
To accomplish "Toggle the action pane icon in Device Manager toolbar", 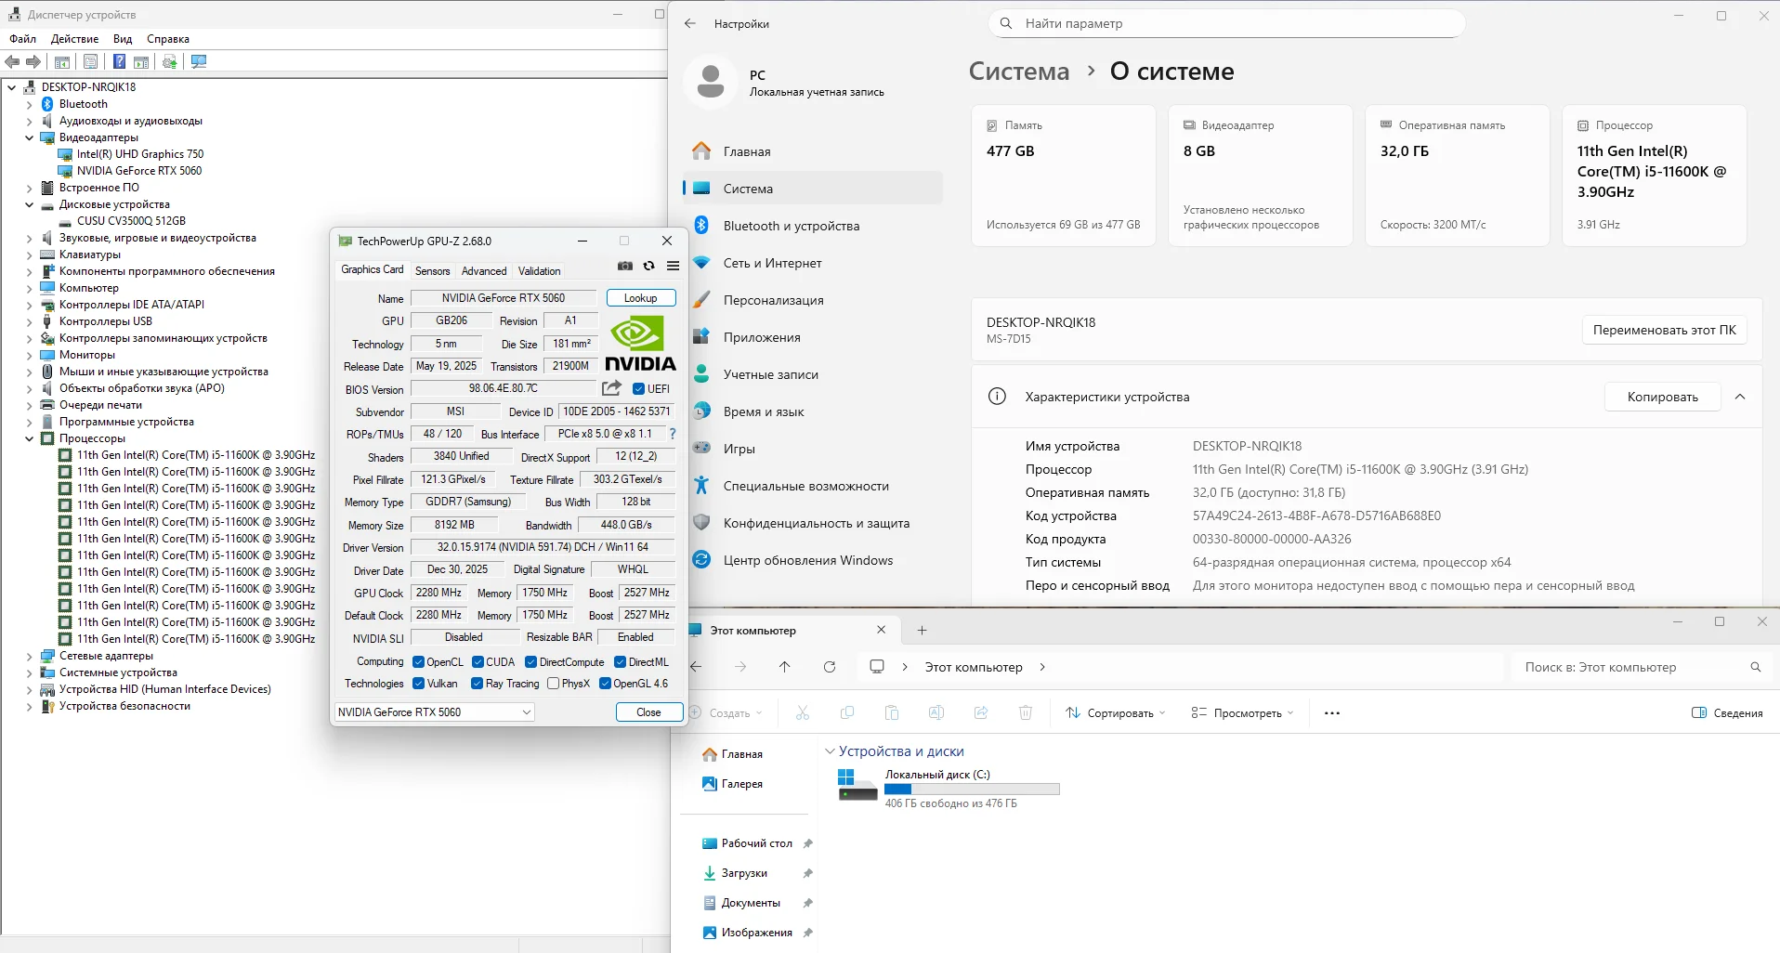I will point(141,61).
